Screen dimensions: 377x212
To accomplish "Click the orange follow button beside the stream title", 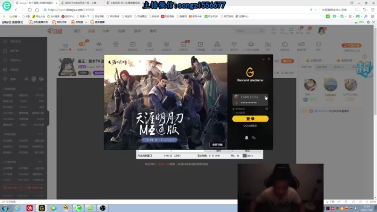I will [287, 61].
